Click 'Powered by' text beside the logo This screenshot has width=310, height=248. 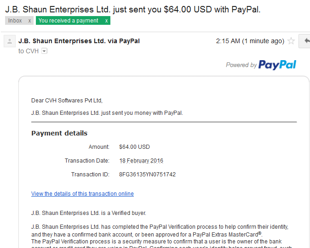[241, 65]
